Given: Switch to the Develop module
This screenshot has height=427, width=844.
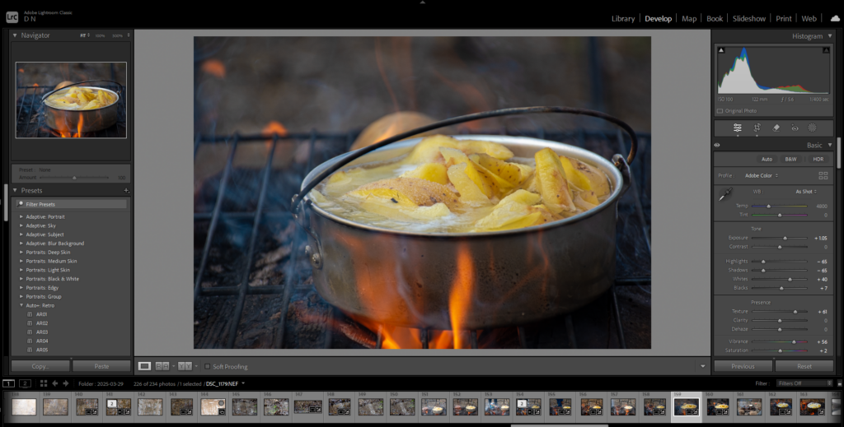Looking at the screenshot, I should 659,18.
